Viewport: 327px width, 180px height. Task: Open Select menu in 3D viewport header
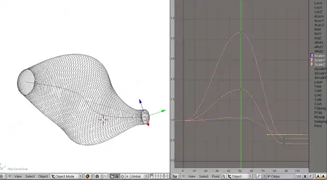pyautogui.click(x=30, y=176)
